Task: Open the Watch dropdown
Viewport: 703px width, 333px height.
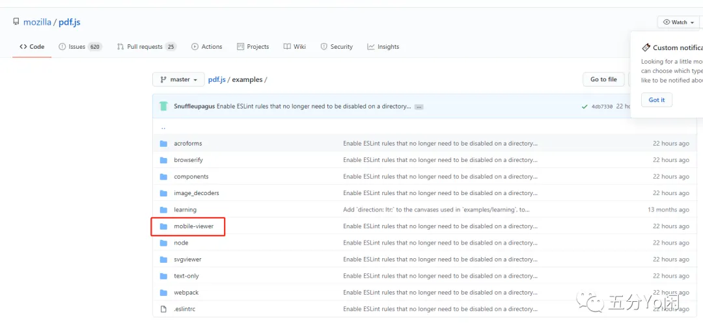Action: [x=678, y=22]
